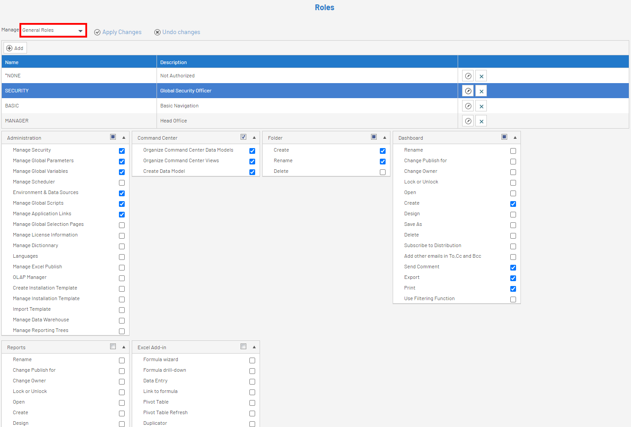Open the Manage General Roles dropdown
The width and height of the screenshot is (631, 427).
tap(53, 30)
